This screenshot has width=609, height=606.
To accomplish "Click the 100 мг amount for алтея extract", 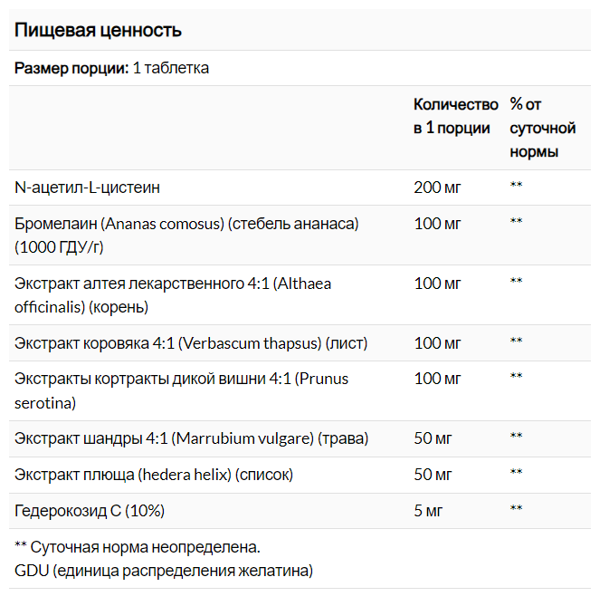I will [x=437, y=283].
